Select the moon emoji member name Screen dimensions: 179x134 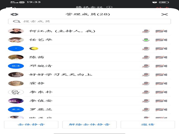pyautogui.click(x=34, y=49)
